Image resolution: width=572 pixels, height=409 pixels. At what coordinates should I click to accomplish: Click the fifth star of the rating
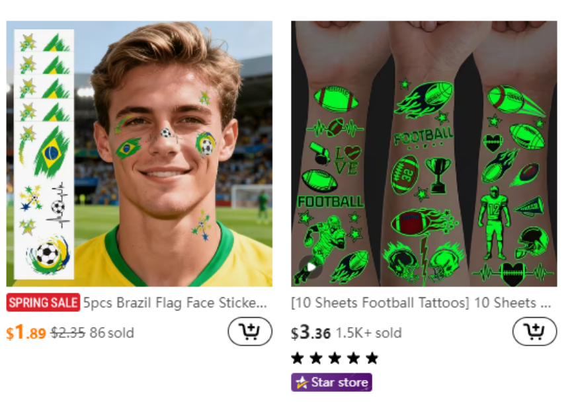[372, 358]
